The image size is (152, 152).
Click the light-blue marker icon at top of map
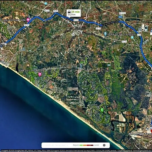[x=46, y=3]
